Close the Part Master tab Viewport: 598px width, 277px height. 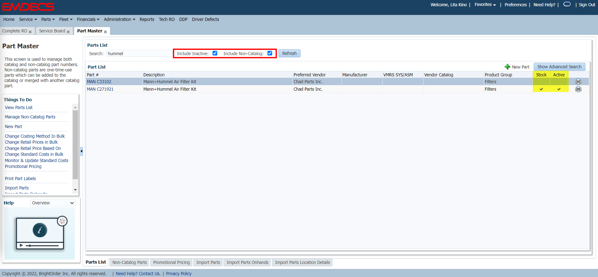(105, 32)
